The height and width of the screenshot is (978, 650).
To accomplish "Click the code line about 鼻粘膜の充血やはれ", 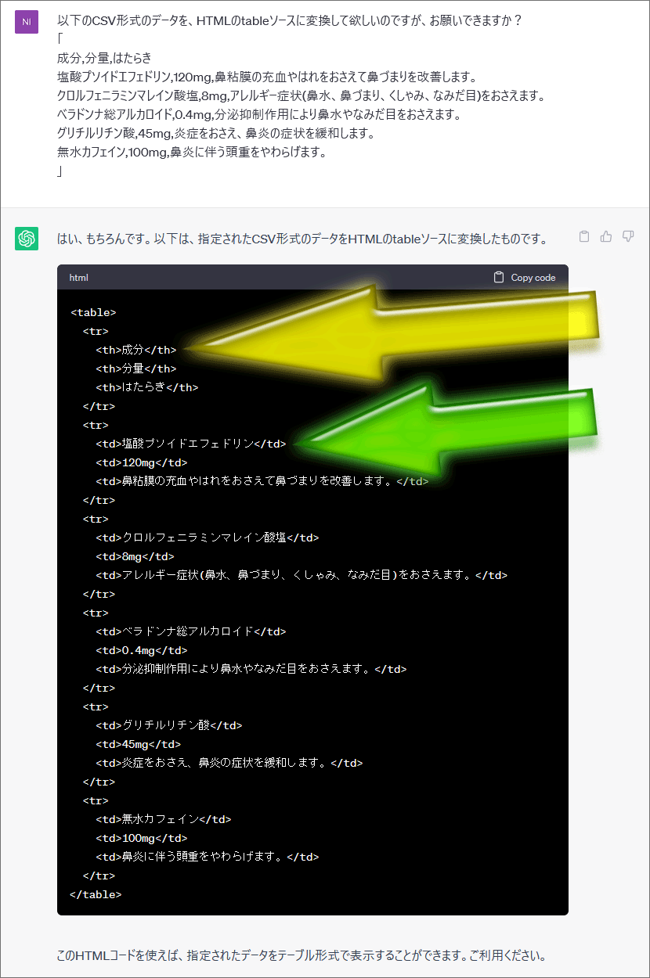I will pyautogui.click(x=262, y=481).
